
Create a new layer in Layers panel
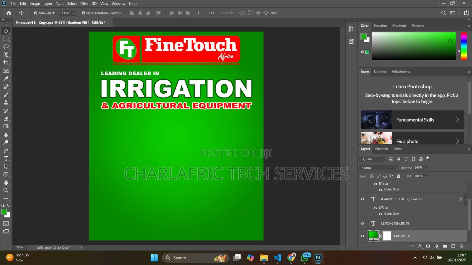(453, 246)
